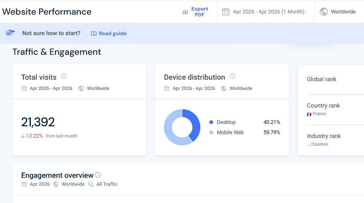The width and height of the screenshot is (364, 203).
Task: Open the Casinos industry rank link
Action: click(317, 144)
